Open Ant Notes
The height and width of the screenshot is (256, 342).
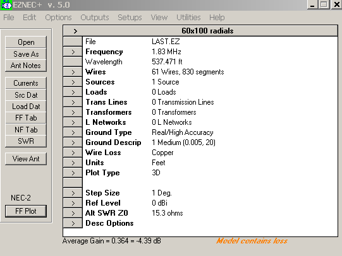[x=26, y=66]
